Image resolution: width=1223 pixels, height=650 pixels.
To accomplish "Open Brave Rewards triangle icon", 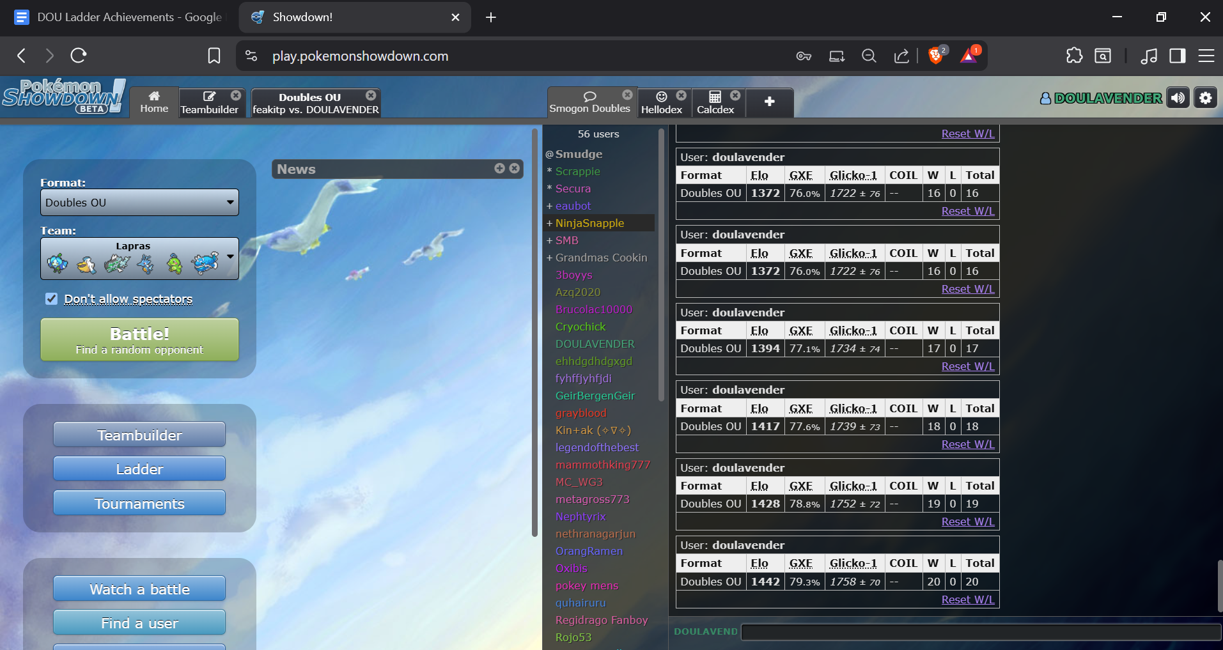I will pyautogui.click(x=969, y=56).
